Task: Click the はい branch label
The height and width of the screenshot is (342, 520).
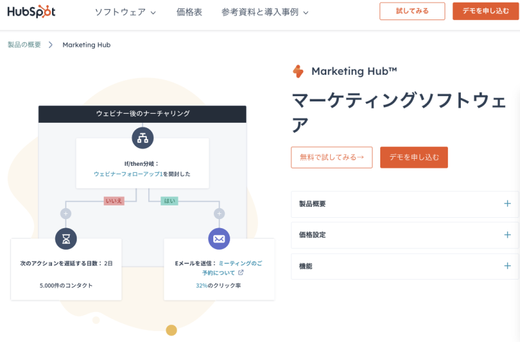Action: tap(170, 201)
